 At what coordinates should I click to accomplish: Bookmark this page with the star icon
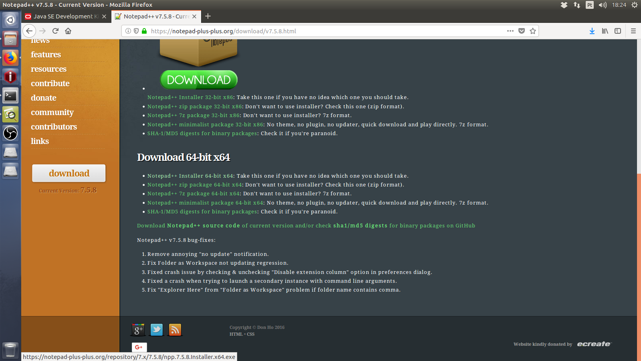(532, 31)
